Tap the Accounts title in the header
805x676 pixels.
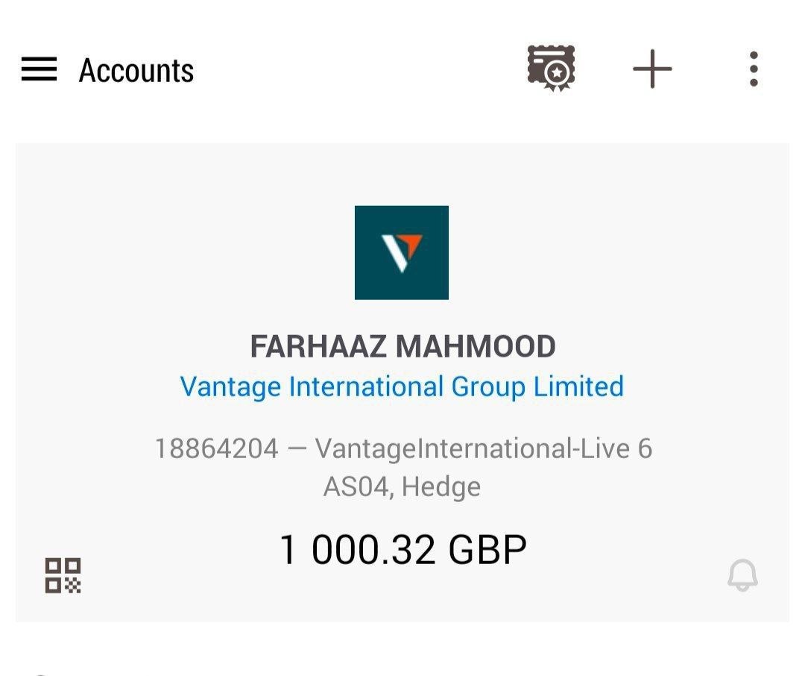[136, 71]
